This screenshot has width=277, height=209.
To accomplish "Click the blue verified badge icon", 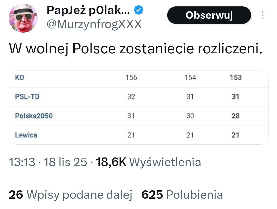I will (139, 11).
